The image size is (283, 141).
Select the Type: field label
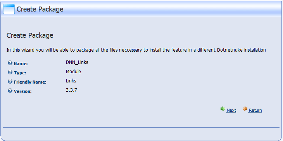pos(20,73)
